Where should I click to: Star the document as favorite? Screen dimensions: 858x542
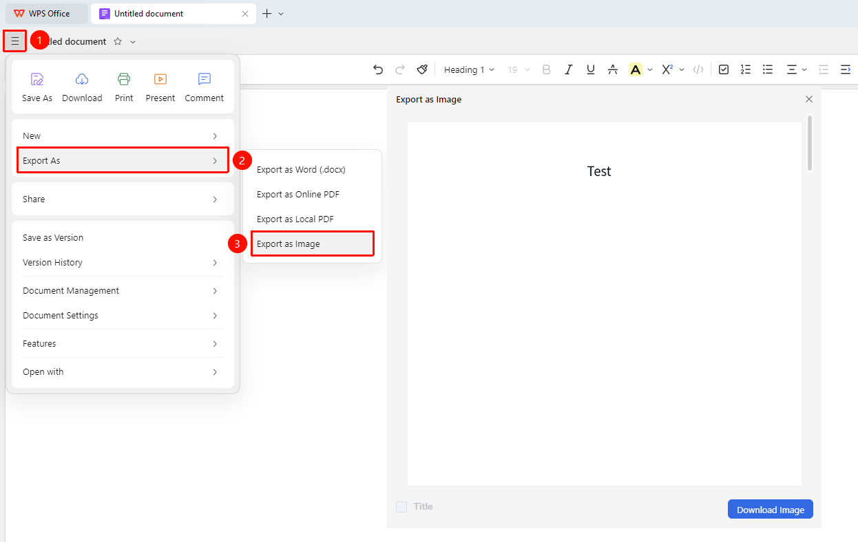(118, 41)
